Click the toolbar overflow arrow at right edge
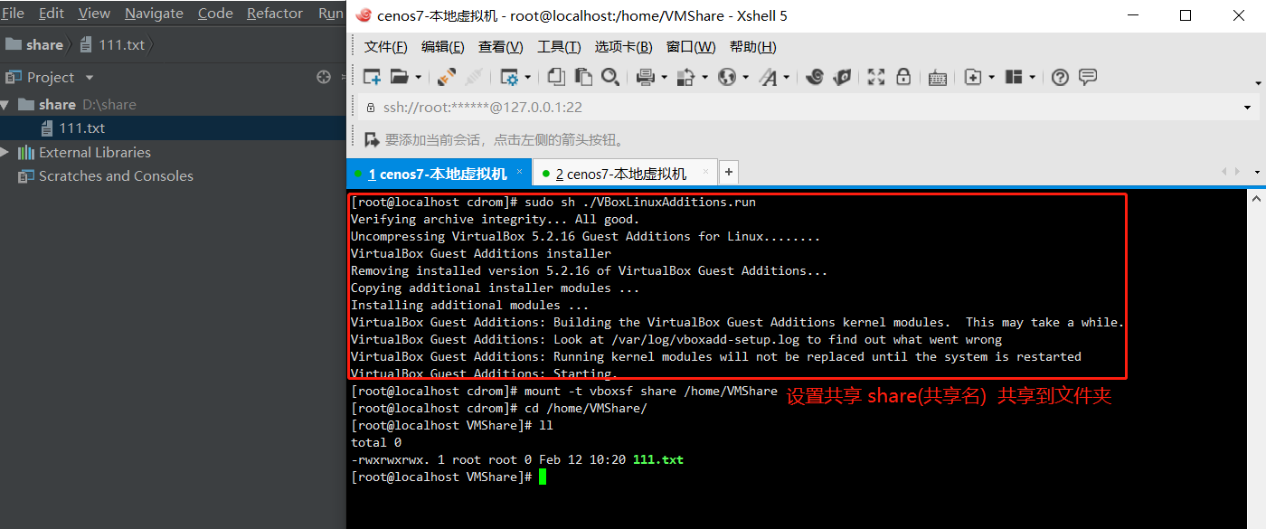The height and width of the screenshot is (529, 1266). pyautogui.click(x=1259, y=82)
